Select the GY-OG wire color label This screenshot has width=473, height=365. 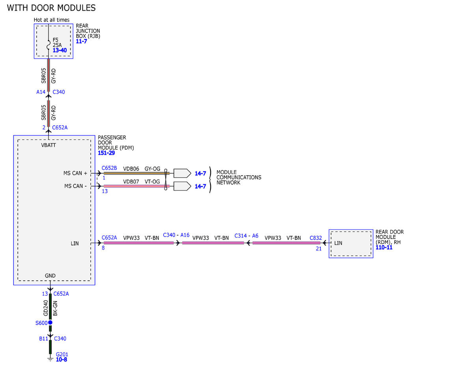coord(152,169)
